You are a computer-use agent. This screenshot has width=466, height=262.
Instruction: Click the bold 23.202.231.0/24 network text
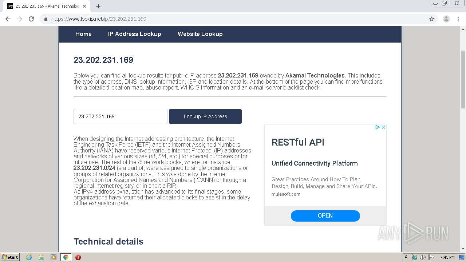94,168
